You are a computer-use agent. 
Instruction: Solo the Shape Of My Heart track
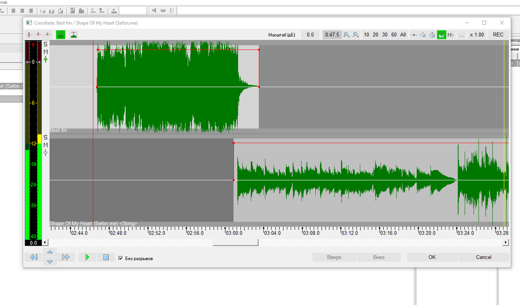(45, 138)
